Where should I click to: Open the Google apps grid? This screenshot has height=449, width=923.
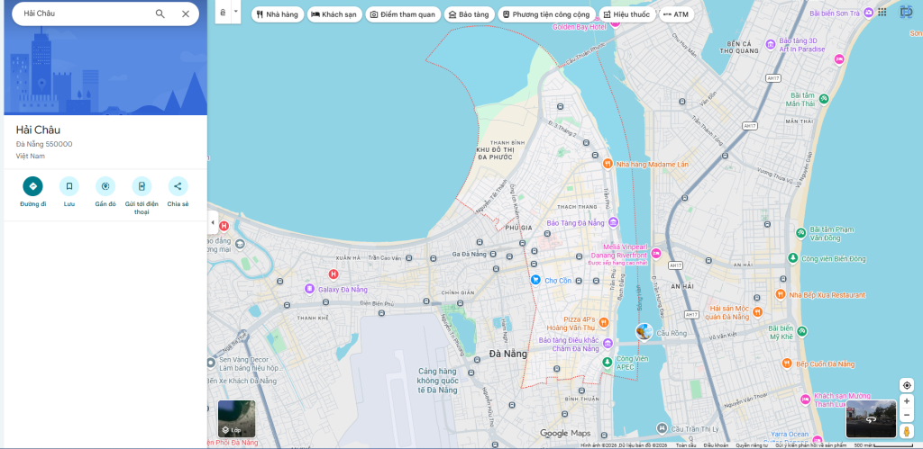[882, 13]
